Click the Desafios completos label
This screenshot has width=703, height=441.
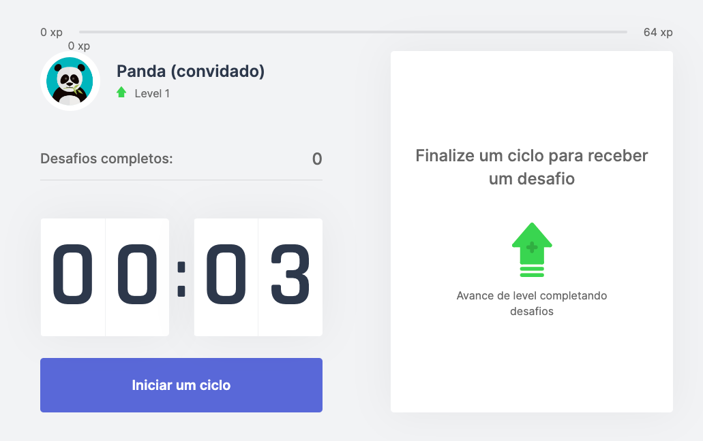106,159
